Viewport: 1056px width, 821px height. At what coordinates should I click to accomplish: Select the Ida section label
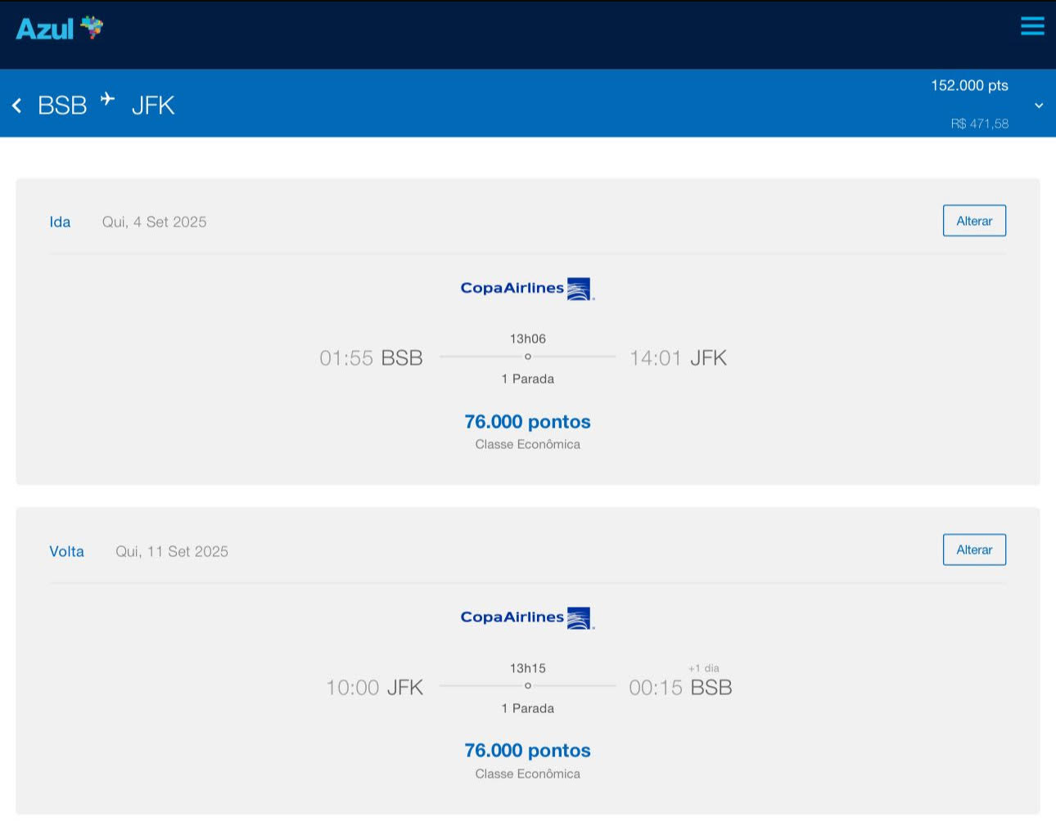60,222
